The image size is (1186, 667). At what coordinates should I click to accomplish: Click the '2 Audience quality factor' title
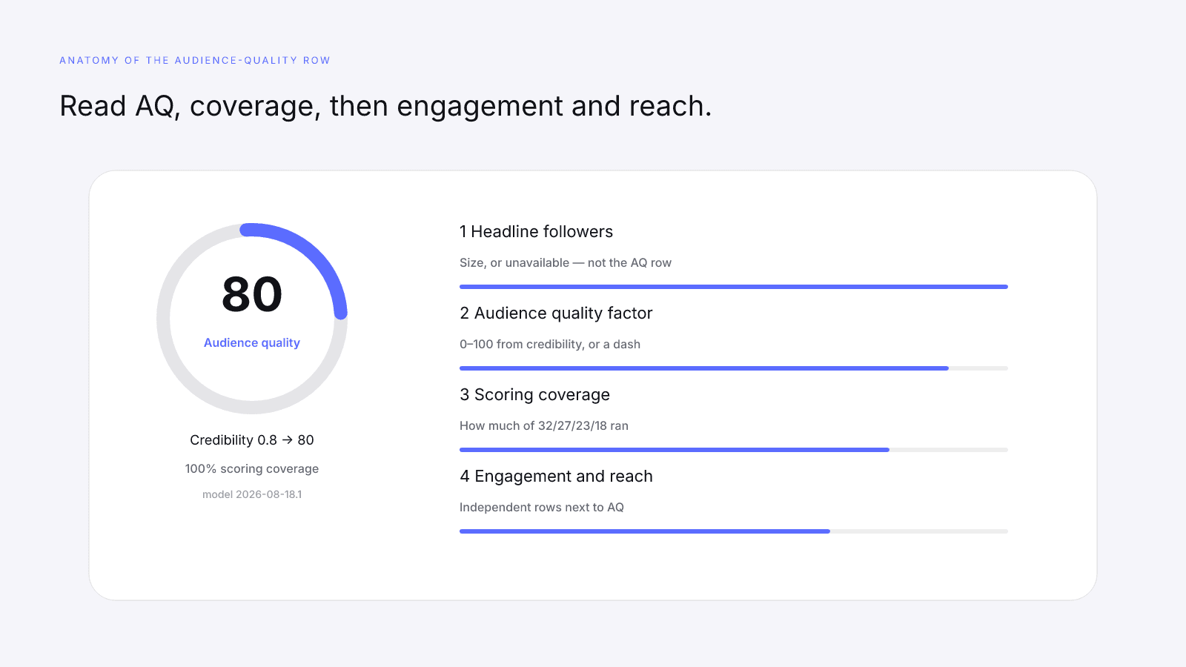pyautogui.click(x=556, y=313)
